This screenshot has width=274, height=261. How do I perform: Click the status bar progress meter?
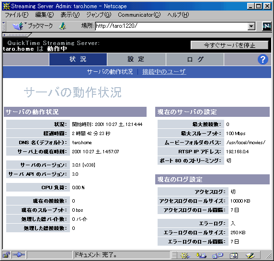pos(50,255)
